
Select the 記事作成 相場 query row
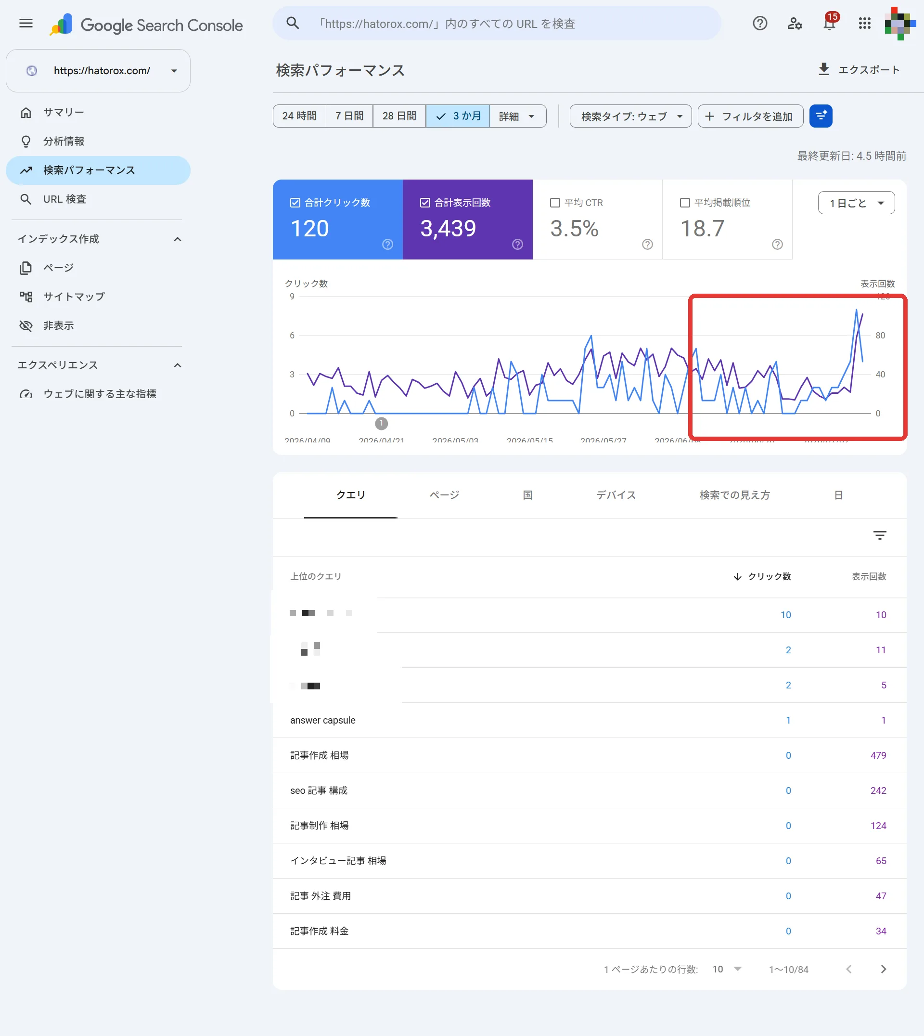(590, 755)
